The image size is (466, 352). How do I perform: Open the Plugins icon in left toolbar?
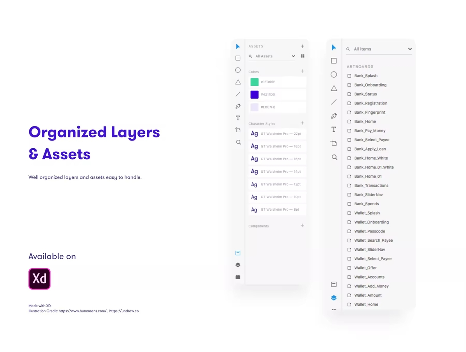click(x=238, y=277)
